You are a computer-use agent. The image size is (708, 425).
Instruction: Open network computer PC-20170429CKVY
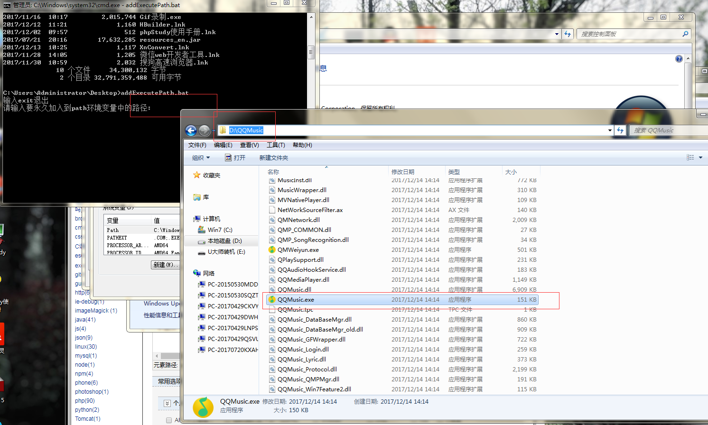[233, 306]
